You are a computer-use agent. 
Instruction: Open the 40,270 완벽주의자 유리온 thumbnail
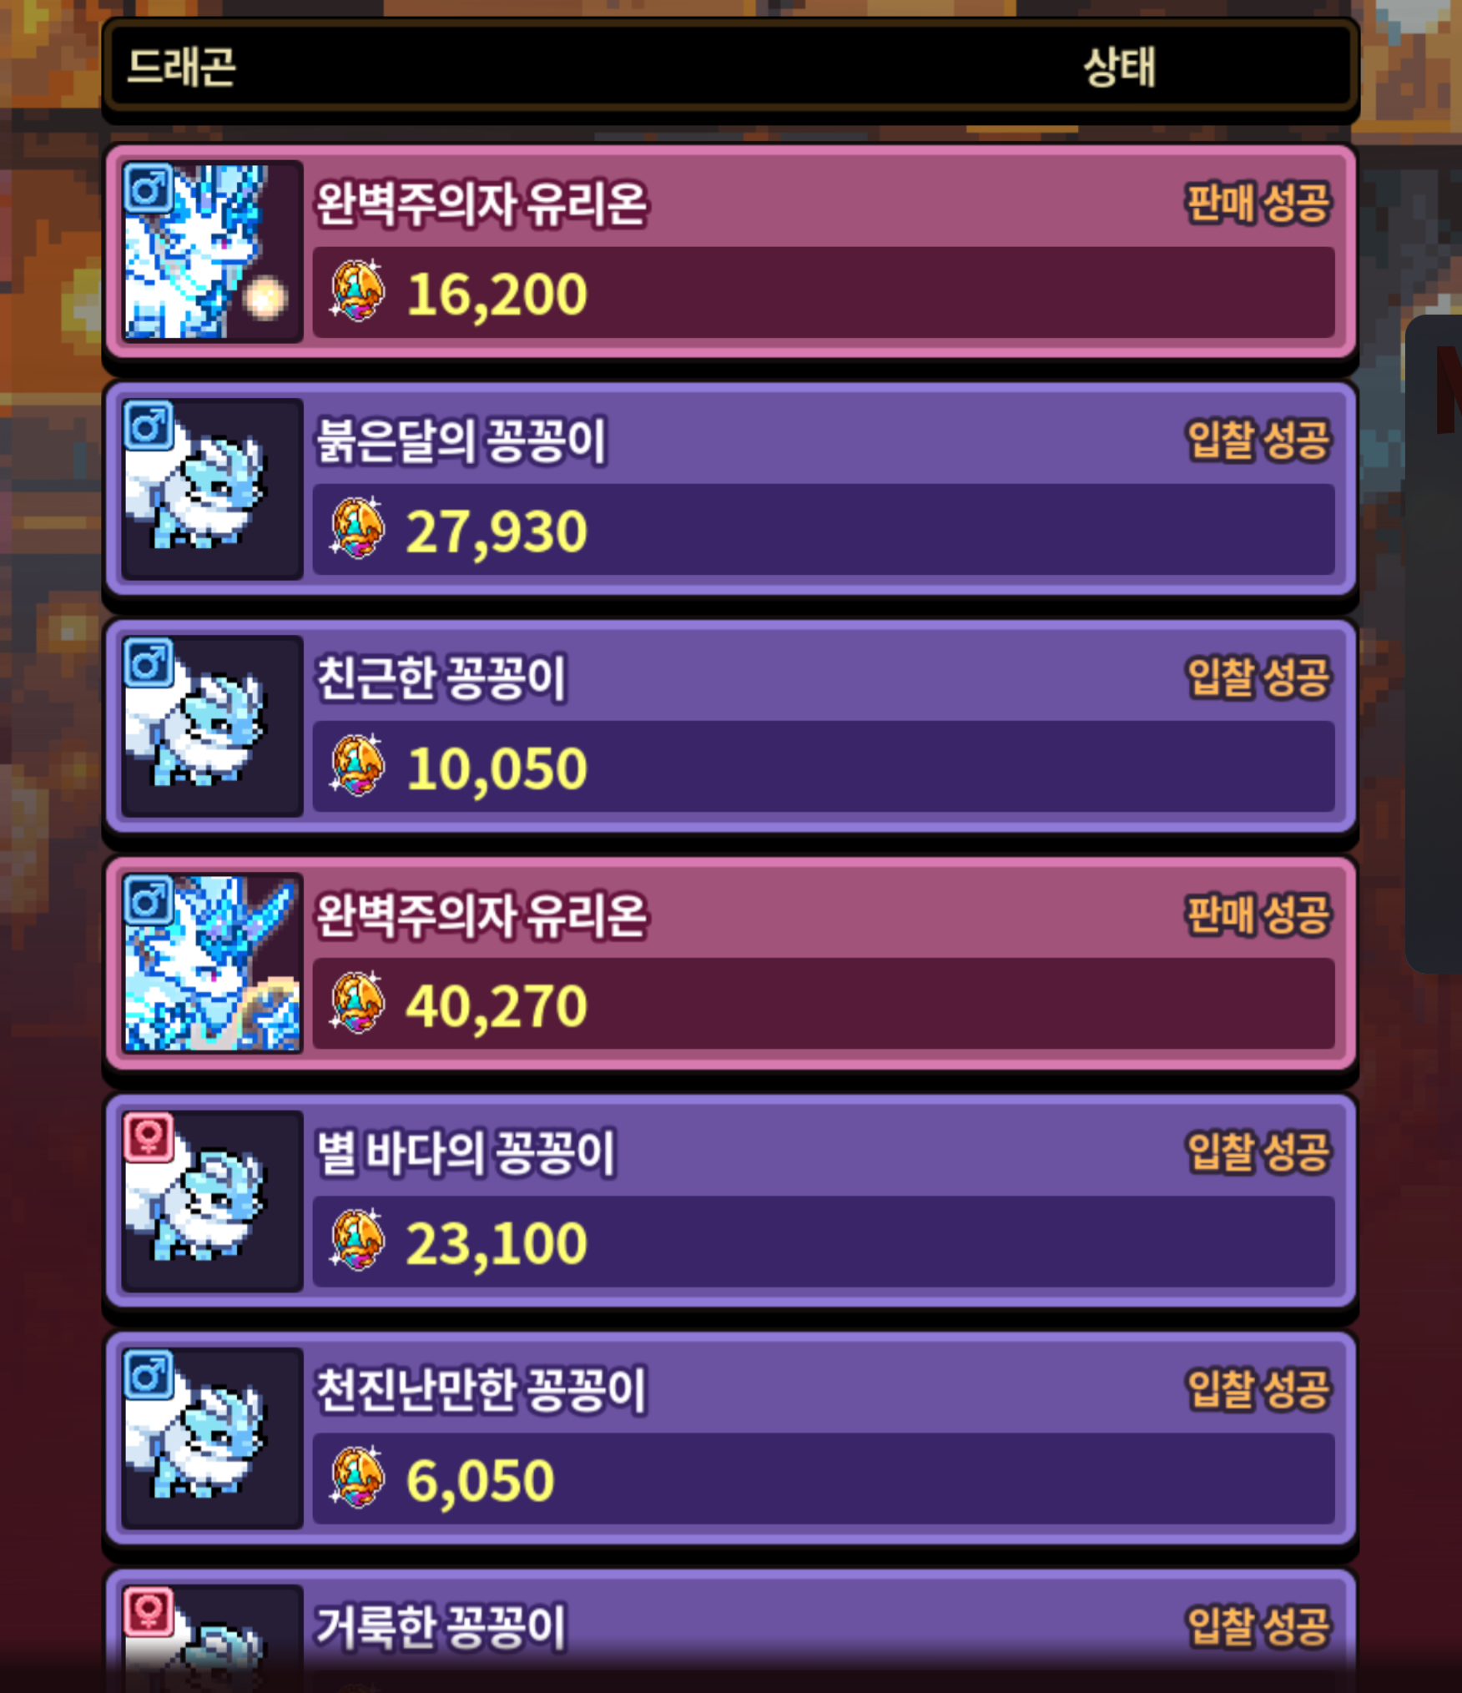click(212, 963)
